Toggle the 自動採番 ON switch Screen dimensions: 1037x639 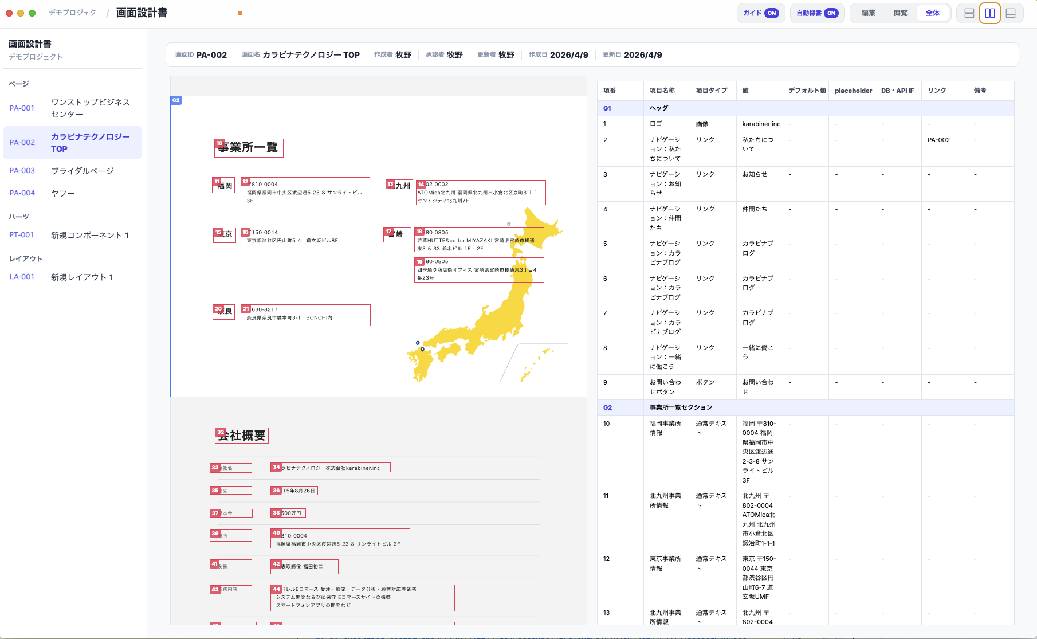pos(816,13)
